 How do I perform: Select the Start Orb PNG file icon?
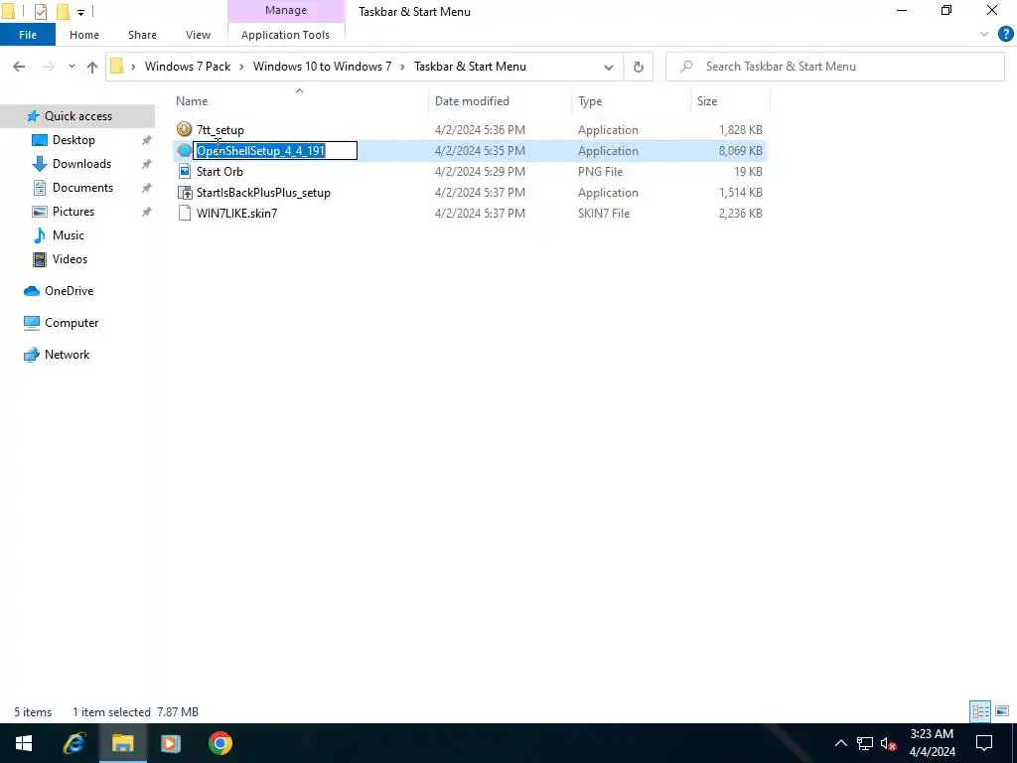184,171
